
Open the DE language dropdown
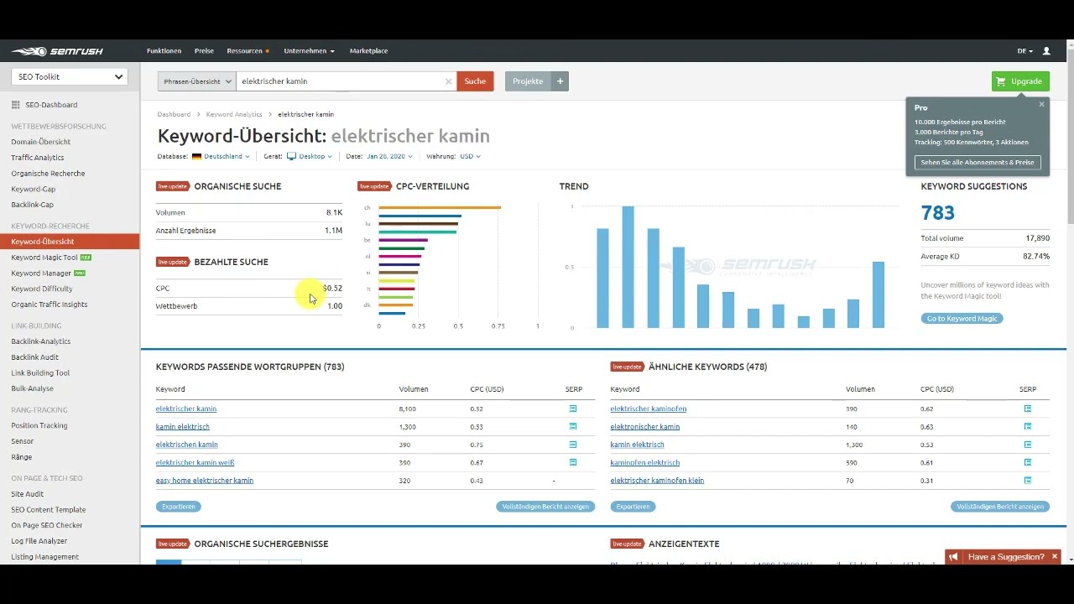(x=1024, y=51)
